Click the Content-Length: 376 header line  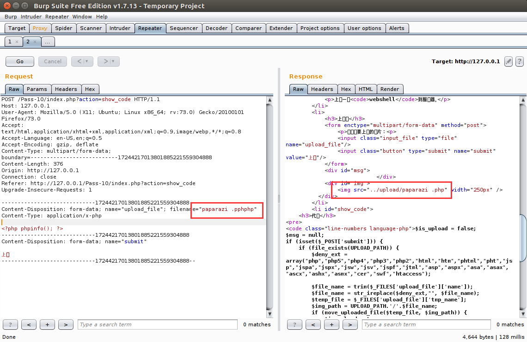pyautogui.click(x=32, y=164)
